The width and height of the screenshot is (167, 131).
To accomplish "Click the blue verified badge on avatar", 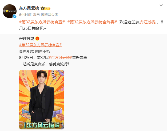I will click(15, 16).
